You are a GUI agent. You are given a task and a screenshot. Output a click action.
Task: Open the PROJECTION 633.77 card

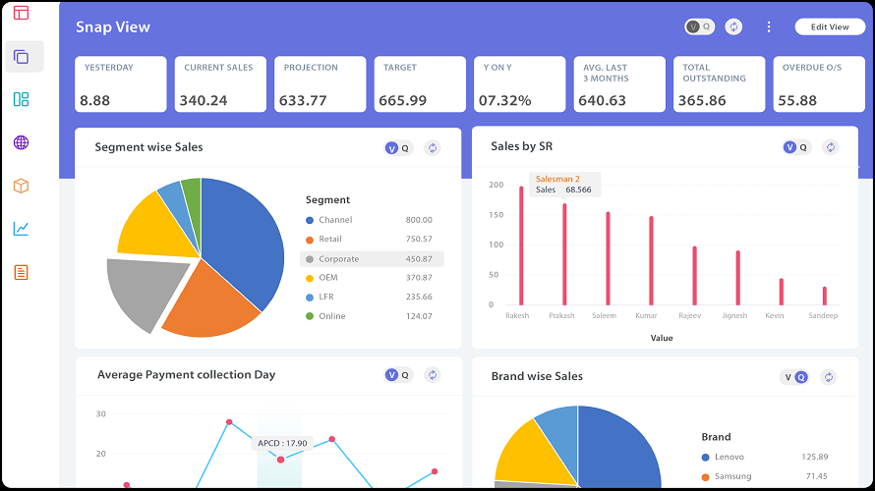(x=321, y=84)
